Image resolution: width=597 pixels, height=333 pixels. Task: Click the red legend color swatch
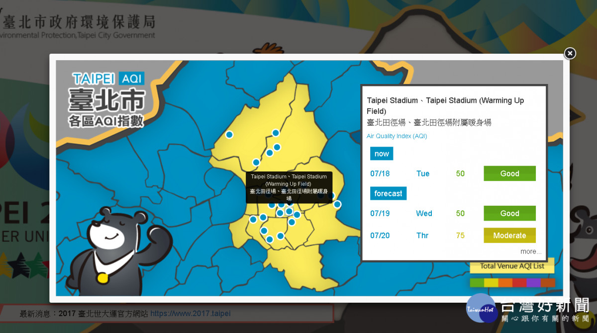click(x=519, y=283)
